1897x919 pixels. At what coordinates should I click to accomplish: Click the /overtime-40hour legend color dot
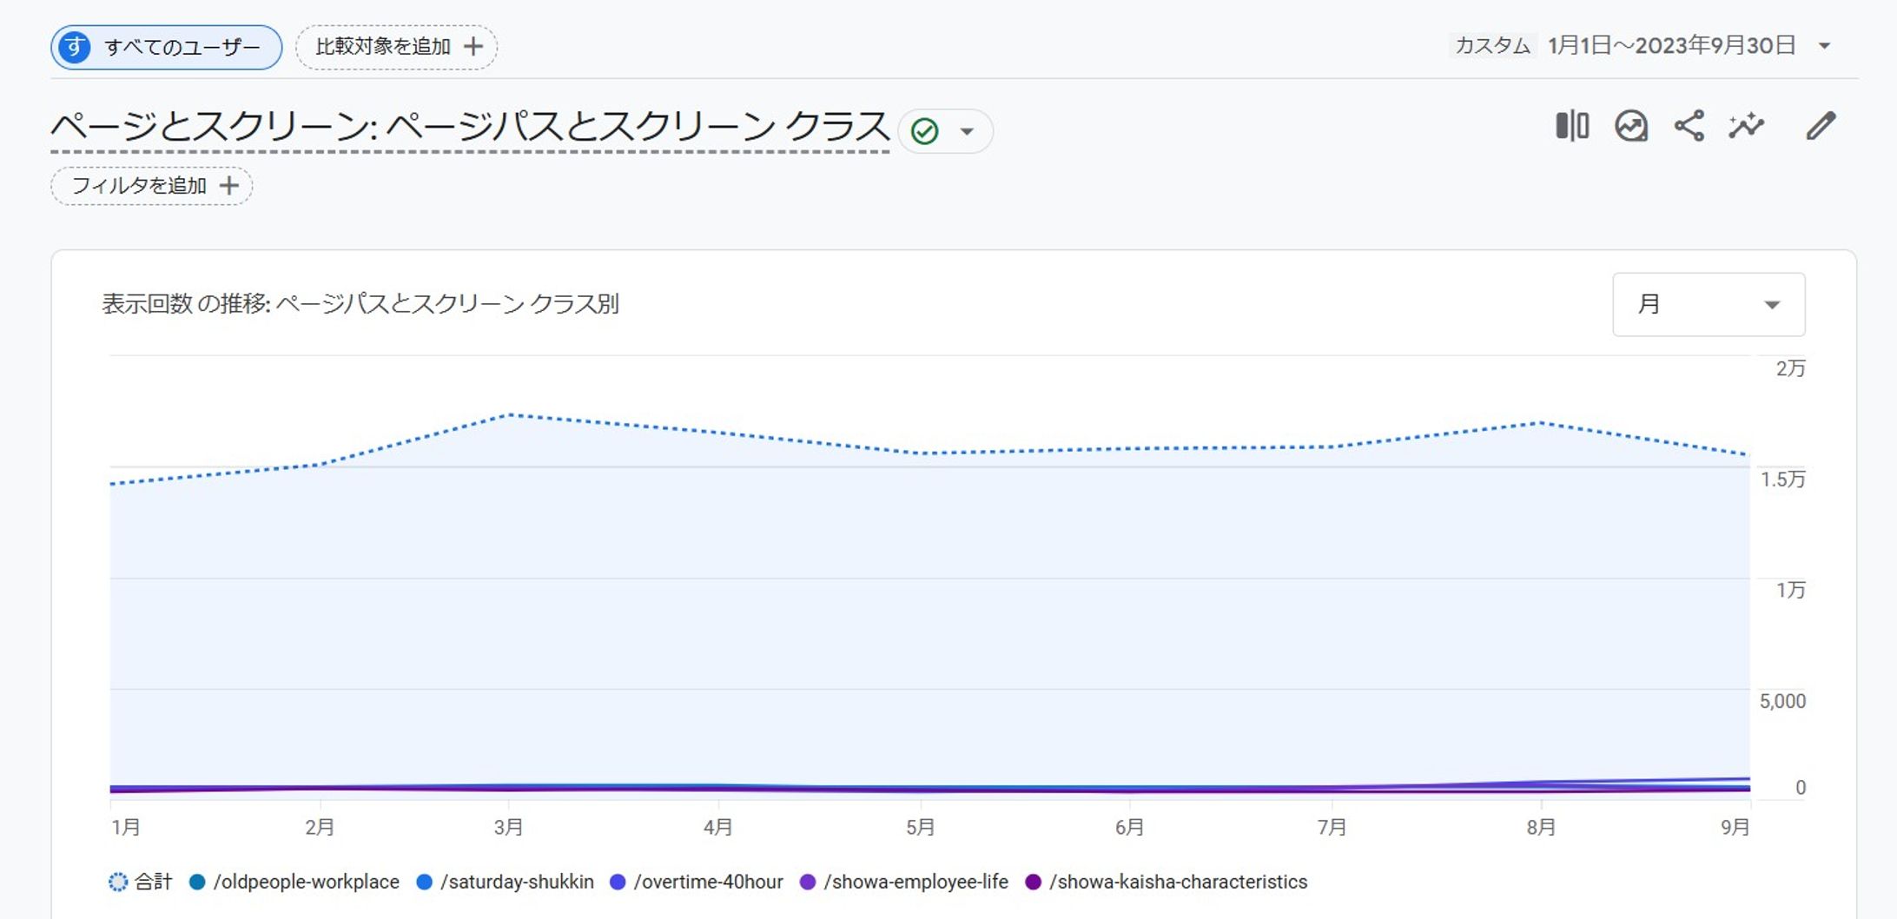[618, 882]
